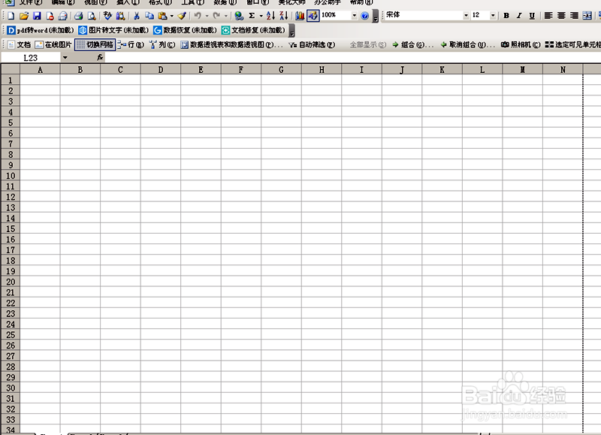Open Standard toolbar options after help icon
The image size is (601, 435).
point(376,16)
